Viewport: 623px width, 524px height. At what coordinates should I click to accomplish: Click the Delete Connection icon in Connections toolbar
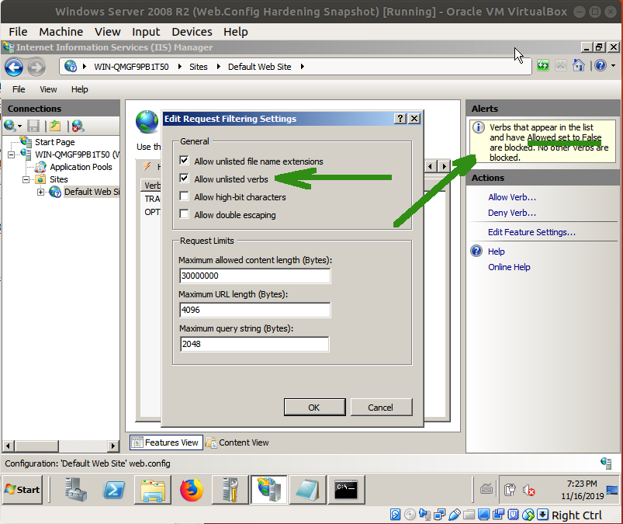[78, 126]
